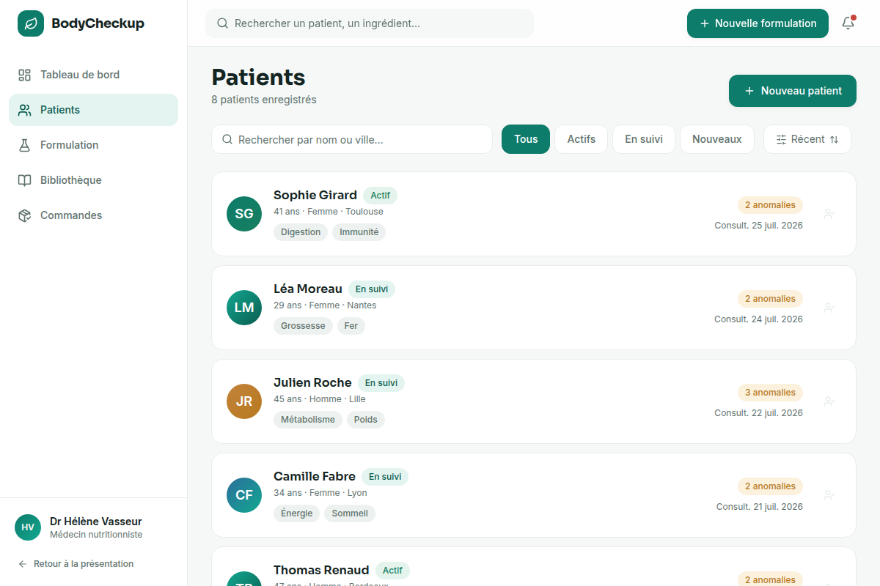The height and width of the screenshot is (586, 880).
Task: Filter patients by Actifs
Action: [x=582, y=139]
